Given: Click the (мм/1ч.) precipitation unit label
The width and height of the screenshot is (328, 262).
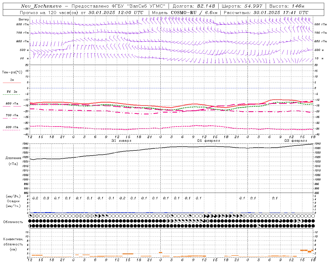Looking at the screenshot, I should pos(13,206).
